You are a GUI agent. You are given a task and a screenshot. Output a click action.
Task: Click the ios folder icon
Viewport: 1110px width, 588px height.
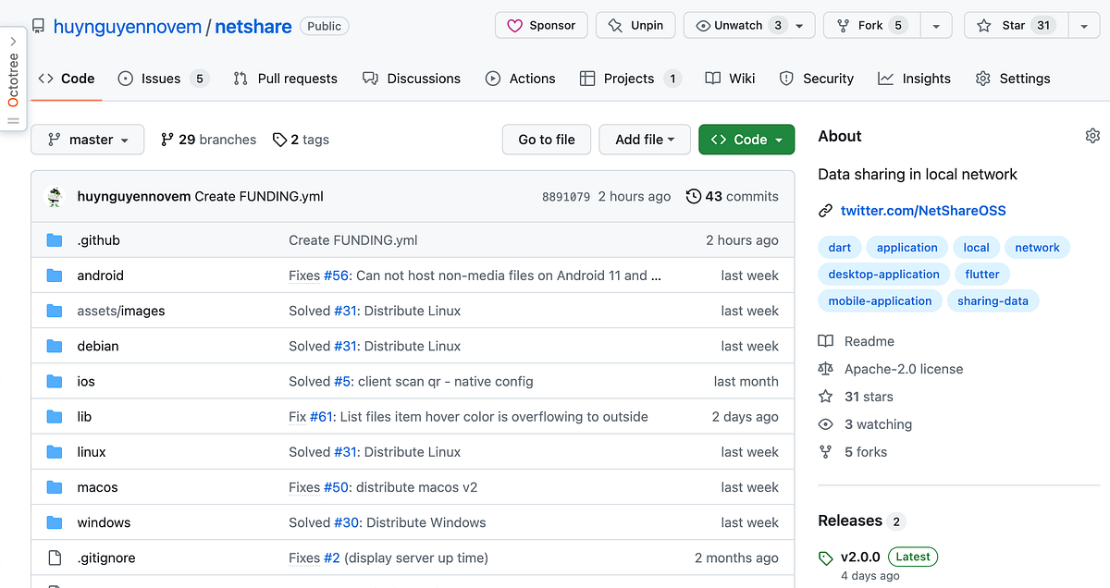pyautogui.click(x=55, y=381)
